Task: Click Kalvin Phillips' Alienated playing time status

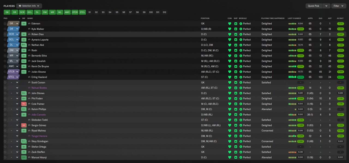Action: [x=266, y=109]
